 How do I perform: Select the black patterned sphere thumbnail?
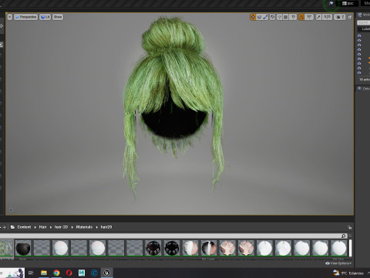(x=172, y=248)
